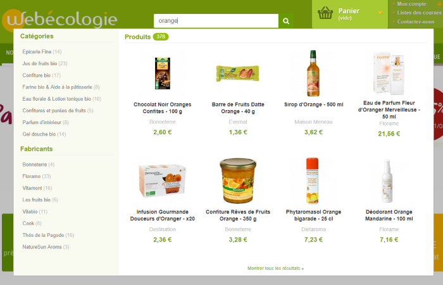Click Evernat brand text
Viewport: 443px width, 285px height.
[x=238, y=122]
